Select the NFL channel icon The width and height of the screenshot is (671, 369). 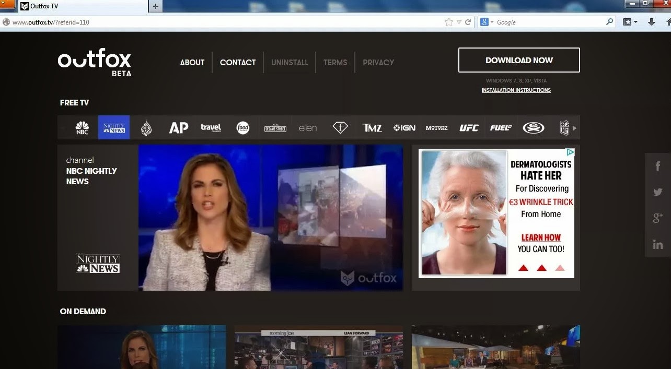click(564, 128)
